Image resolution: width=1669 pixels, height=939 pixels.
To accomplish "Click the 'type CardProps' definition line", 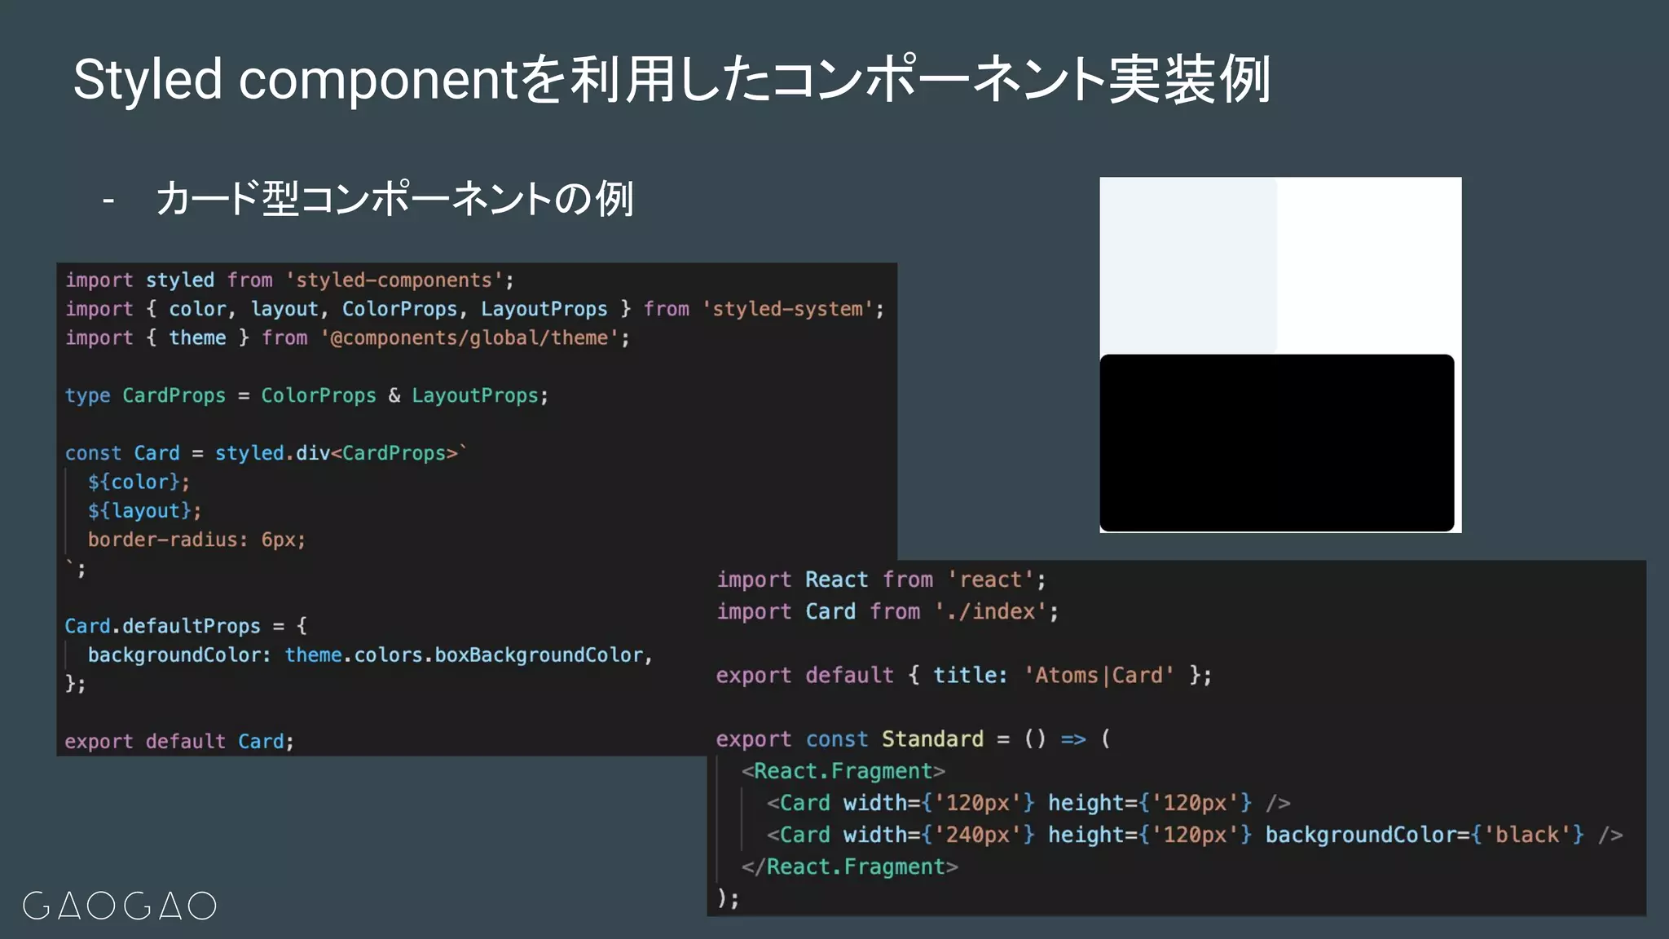I will [x=306, y=395].
